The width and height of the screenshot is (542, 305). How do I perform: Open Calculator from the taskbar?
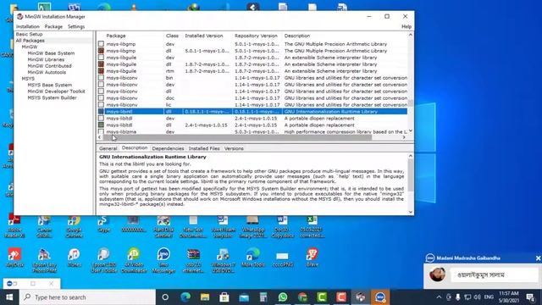tap(263, 297)
